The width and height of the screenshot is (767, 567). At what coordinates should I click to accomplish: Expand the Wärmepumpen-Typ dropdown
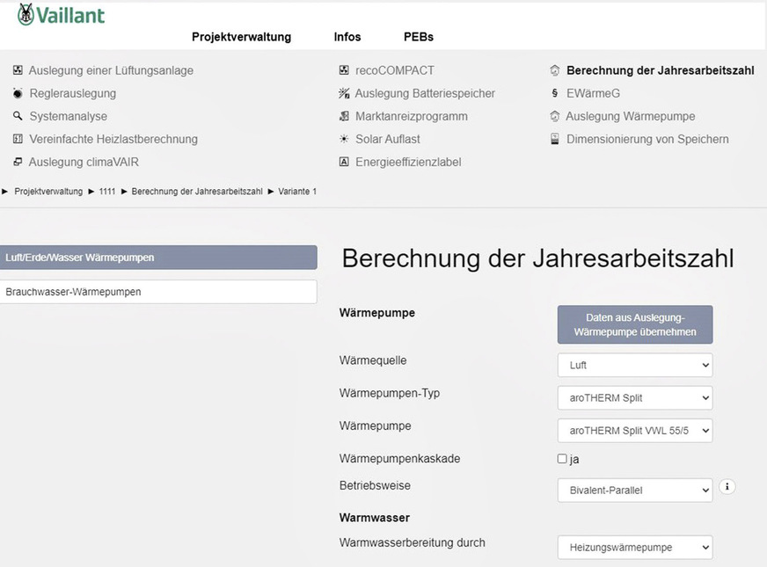coord(634,397)
